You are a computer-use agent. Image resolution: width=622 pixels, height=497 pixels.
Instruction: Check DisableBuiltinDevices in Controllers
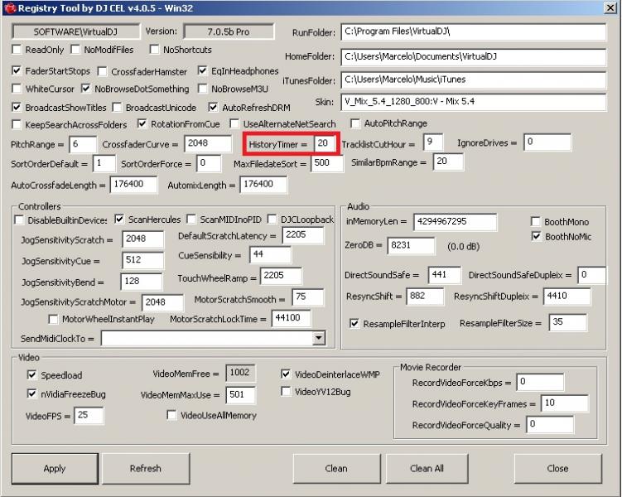coord(19,220)
